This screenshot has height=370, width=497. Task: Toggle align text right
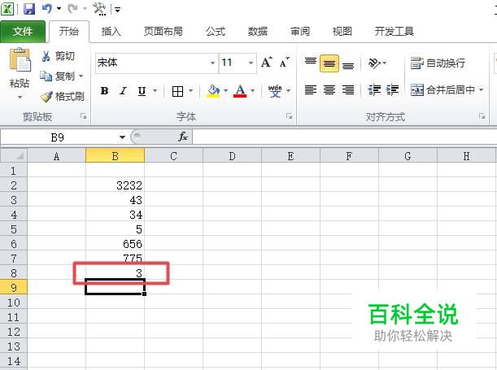pyautogui.click(x=348, y=90)
